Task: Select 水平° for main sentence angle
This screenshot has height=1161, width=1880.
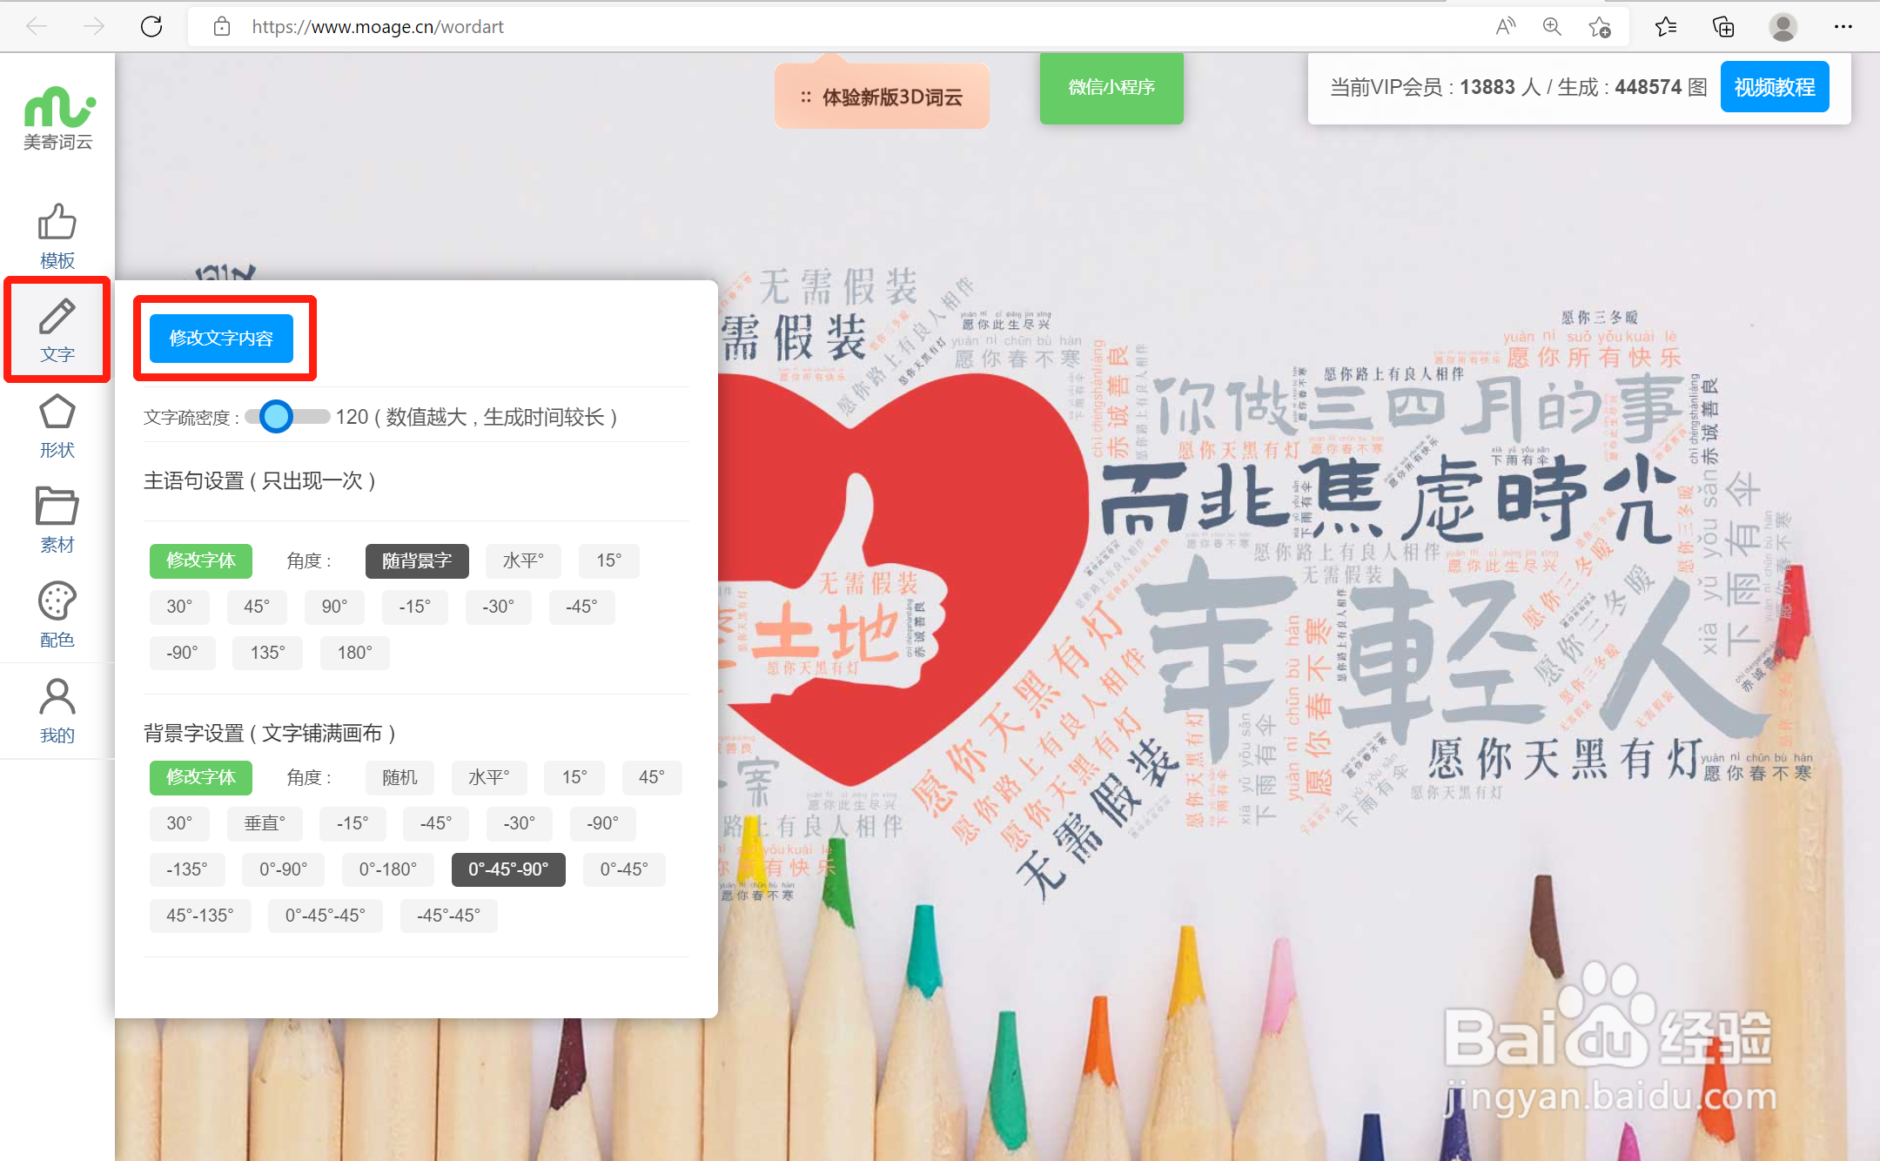Action: pyautogui.click(x=523, y=560)
